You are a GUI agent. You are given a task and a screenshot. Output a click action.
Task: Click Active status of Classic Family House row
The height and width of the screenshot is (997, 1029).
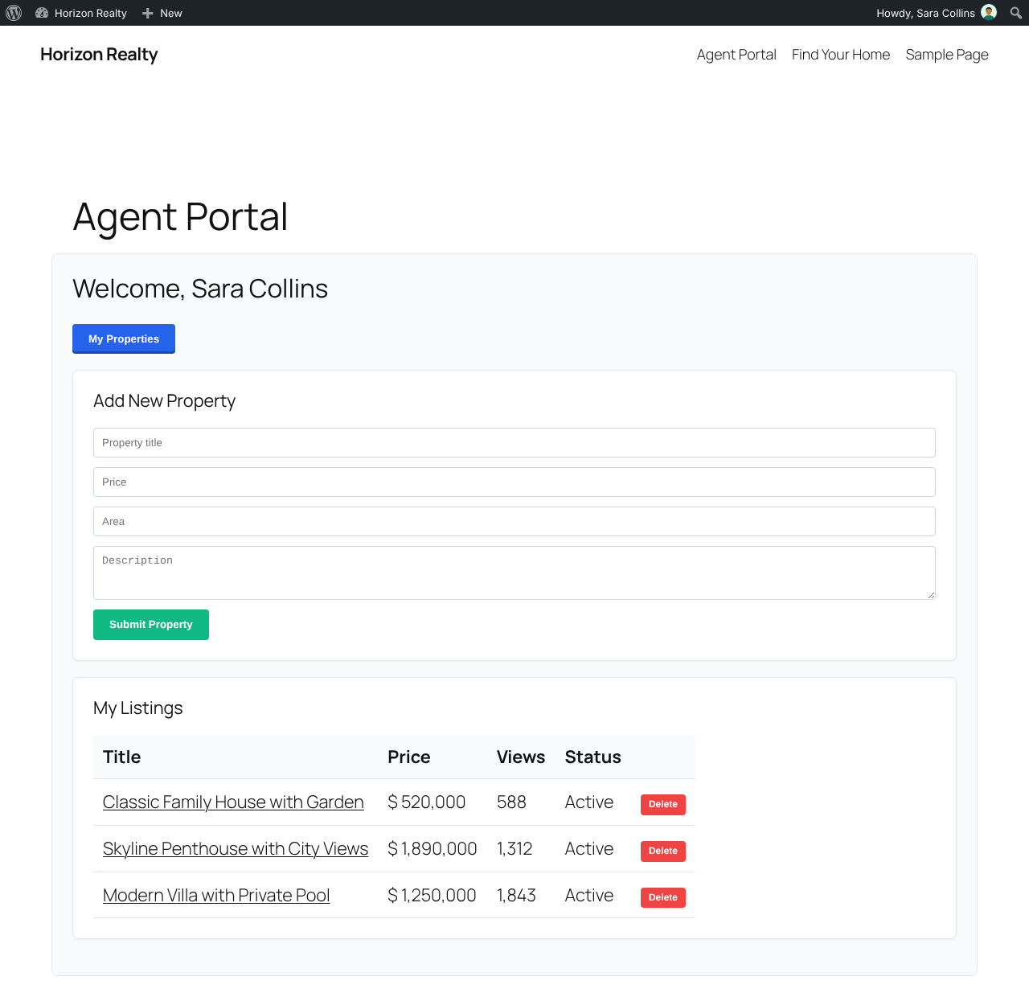coord(589,802)
